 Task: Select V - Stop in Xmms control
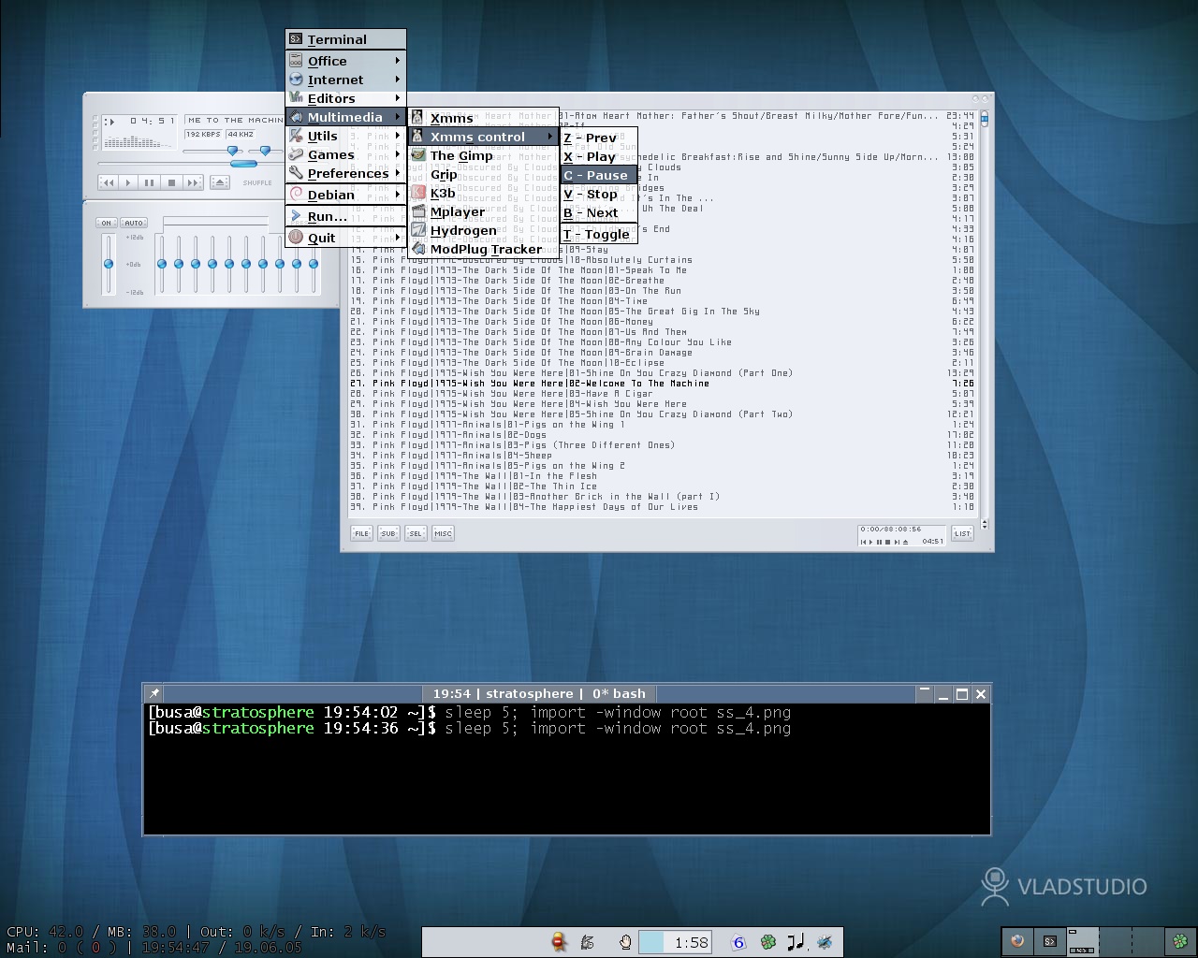click(599, 195)
